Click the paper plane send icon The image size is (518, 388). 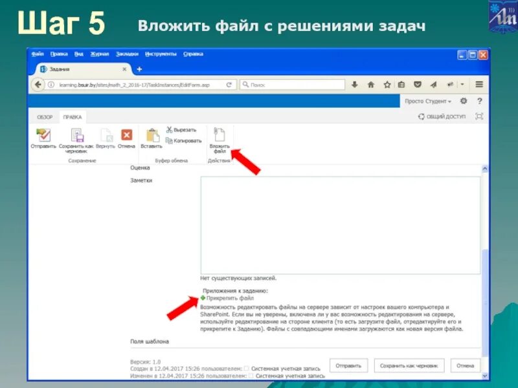(433, 85)
